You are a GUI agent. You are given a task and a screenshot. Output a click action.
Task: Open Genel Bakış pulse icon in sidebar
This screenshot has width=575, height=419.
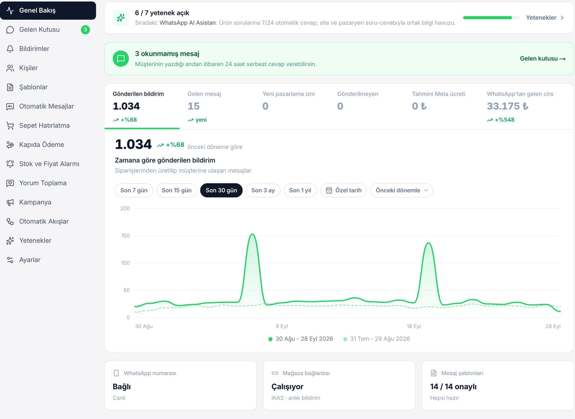pos(10,10)
